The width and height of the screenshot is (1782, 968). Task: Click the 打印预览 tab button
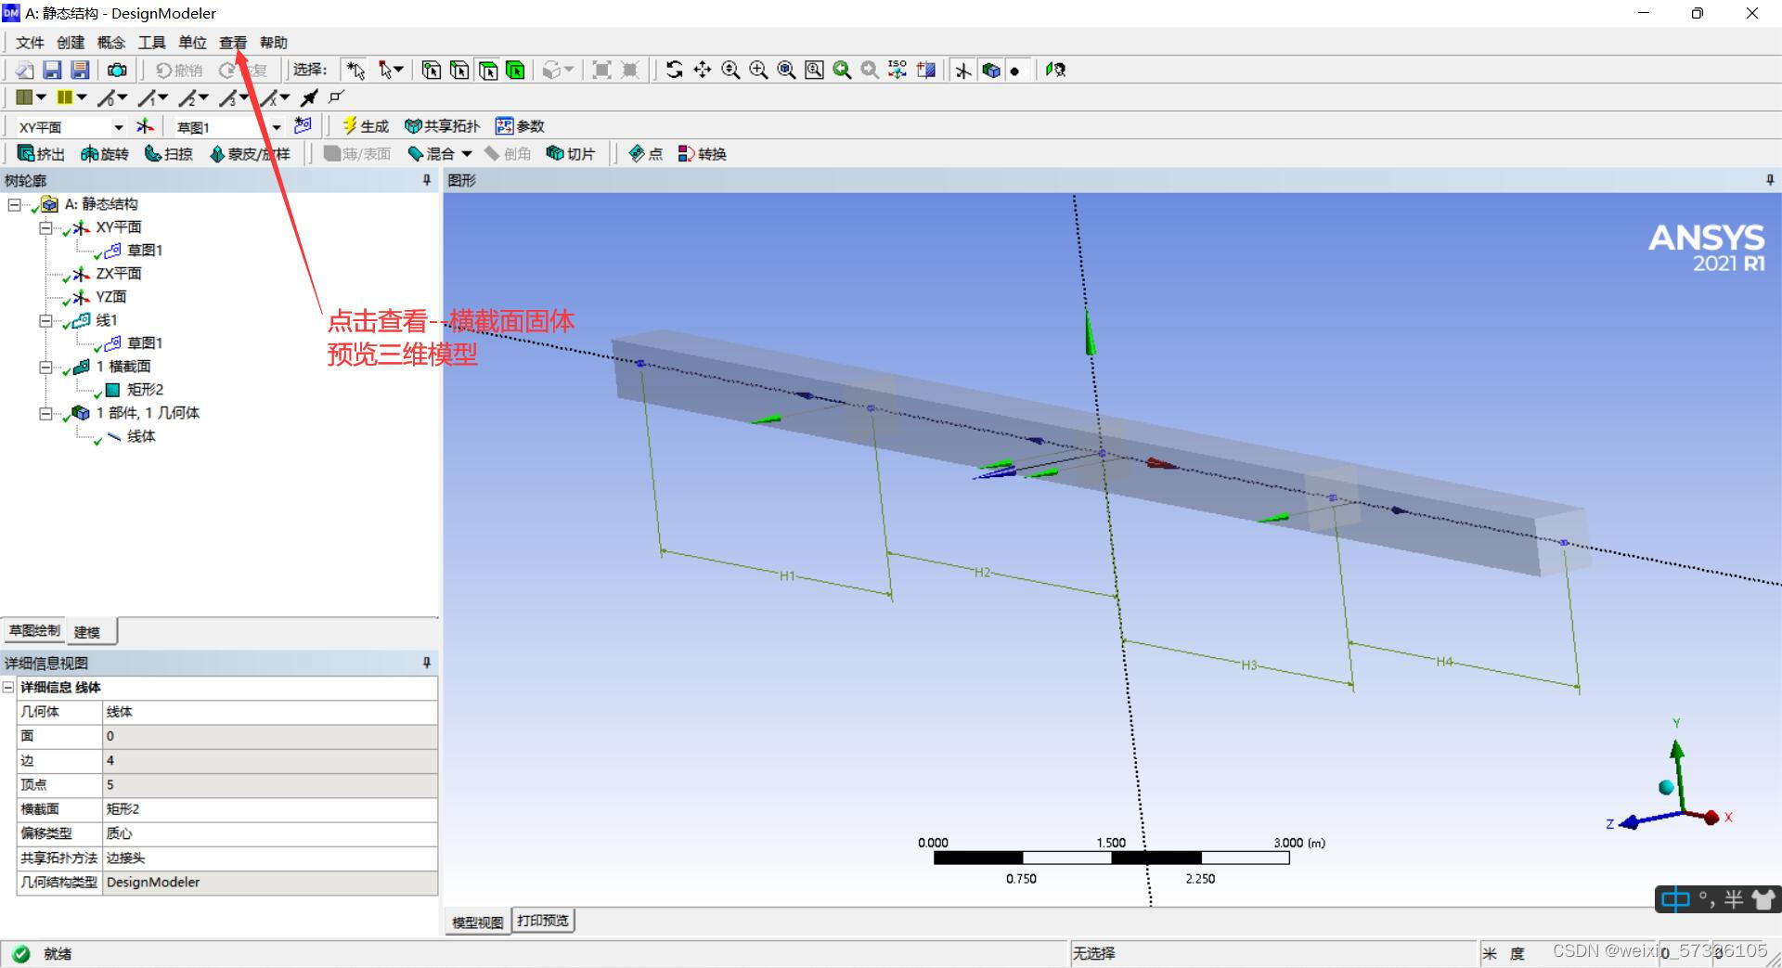click(543, 921)
